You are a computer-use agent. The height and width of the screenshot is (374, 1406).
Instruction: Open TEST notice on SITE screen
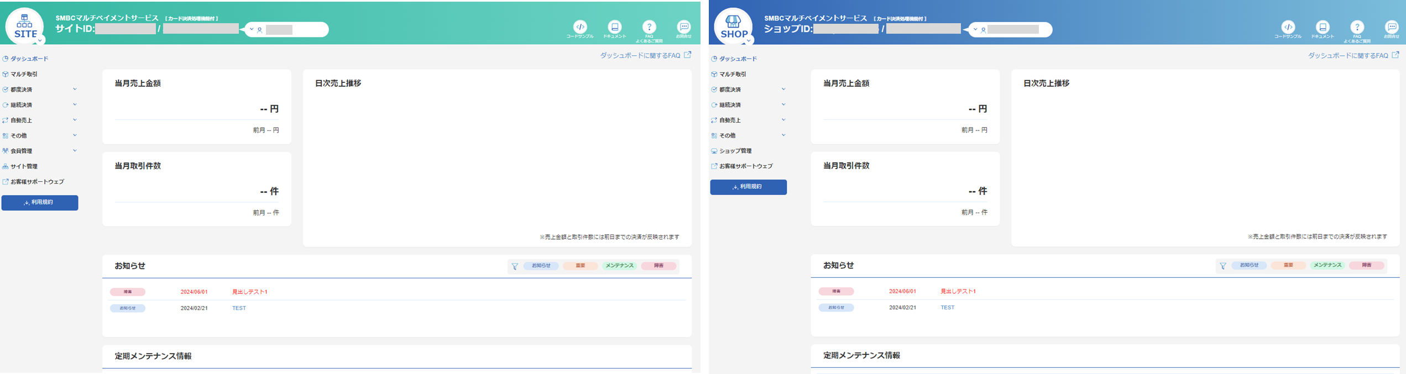coord(239,308)
